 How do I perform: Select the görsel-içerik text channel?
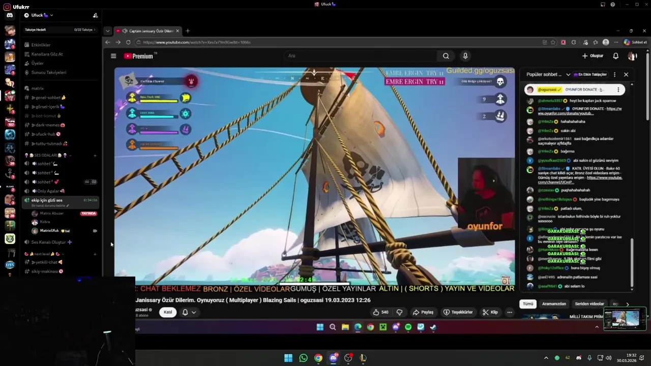coord(48,107)
